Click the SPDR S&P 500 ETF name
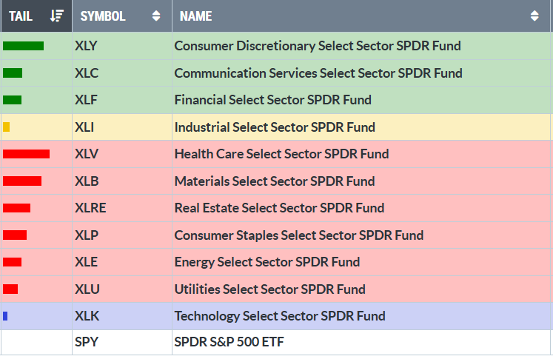The height and width of the screenshot is (359, 553). click(x=229, y=342)
